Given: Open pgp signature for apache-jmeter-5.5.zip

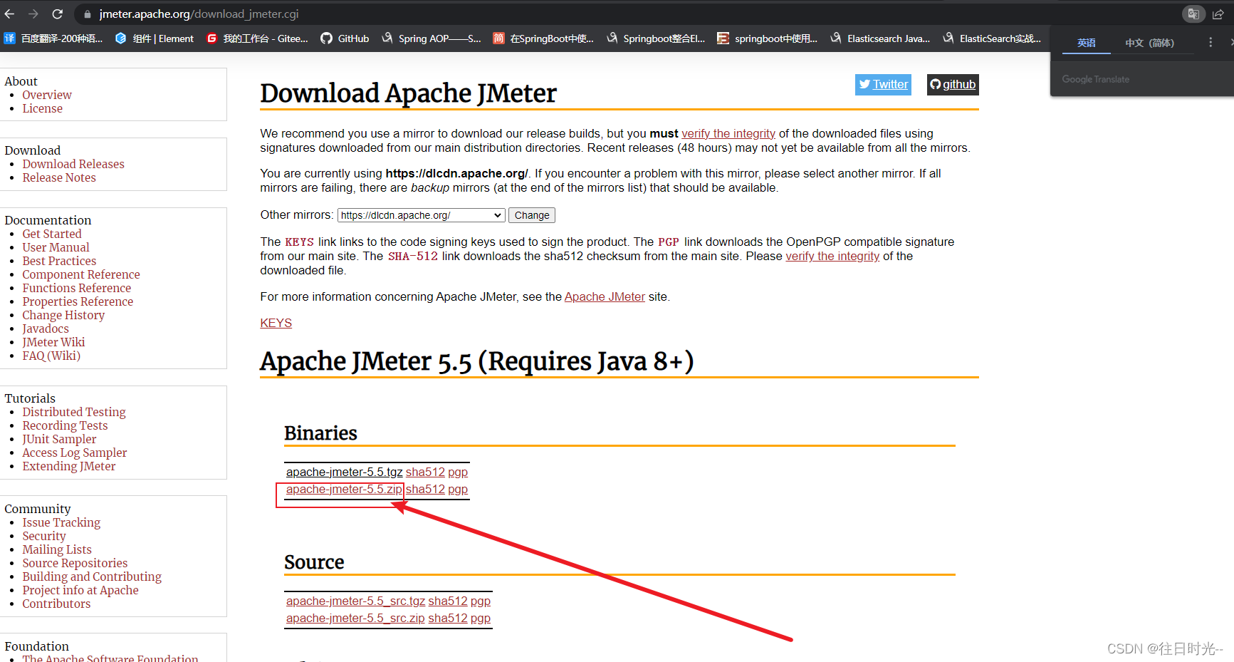Looking at the screenshot, I should (458, 489).
